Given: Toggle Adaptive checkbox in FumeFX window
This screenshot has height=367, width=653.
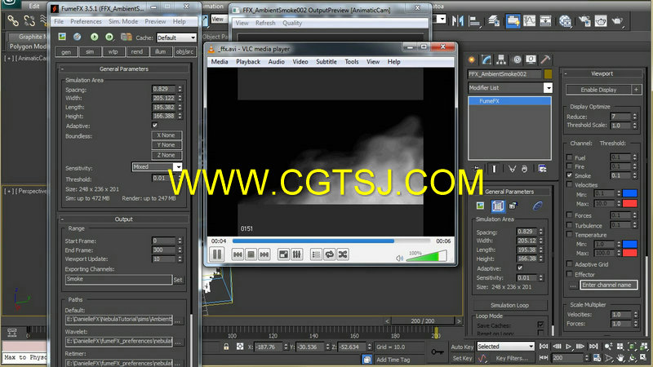Looking at the screenshot, I should pyautogui.click(x=155, y=126).
